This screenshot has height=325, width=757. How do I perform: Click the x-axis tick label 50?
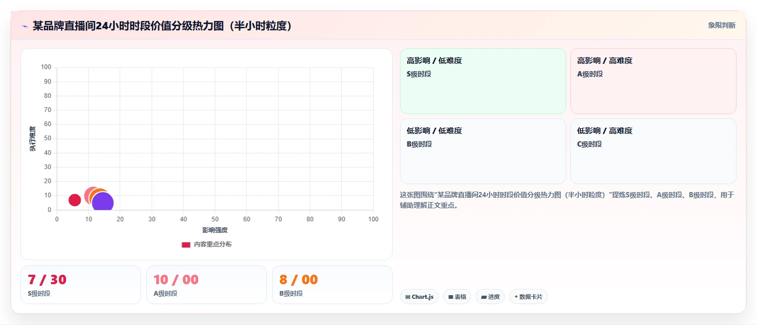[215, 219]
